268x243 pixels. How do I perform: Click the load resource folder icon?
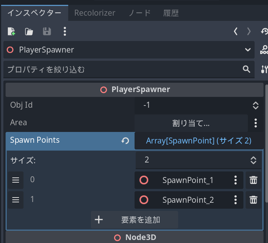tap(29, 31)
